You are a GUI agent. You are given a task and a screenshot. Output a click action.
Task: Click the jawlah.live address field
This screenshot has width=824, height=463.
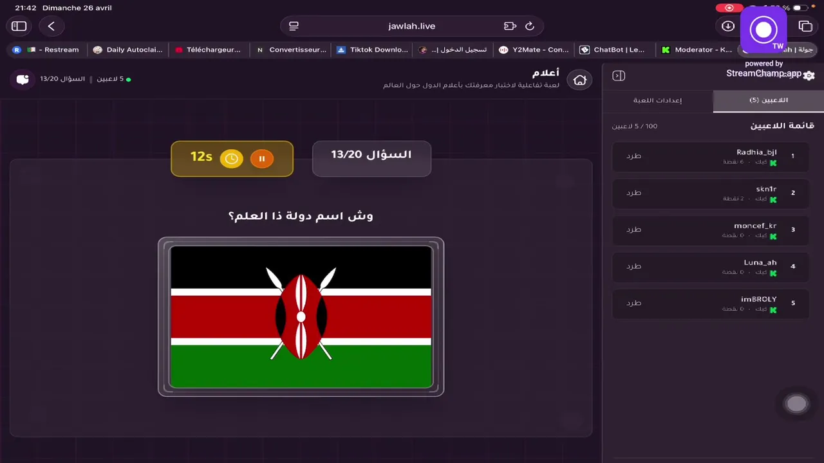(412, 26)
